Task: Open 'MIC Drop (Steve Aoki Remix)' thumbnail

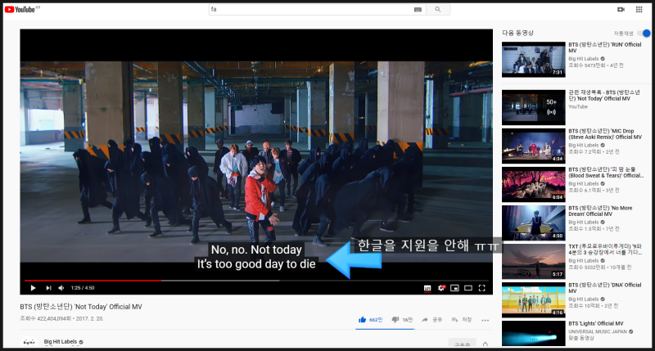Action: [534, 146]
